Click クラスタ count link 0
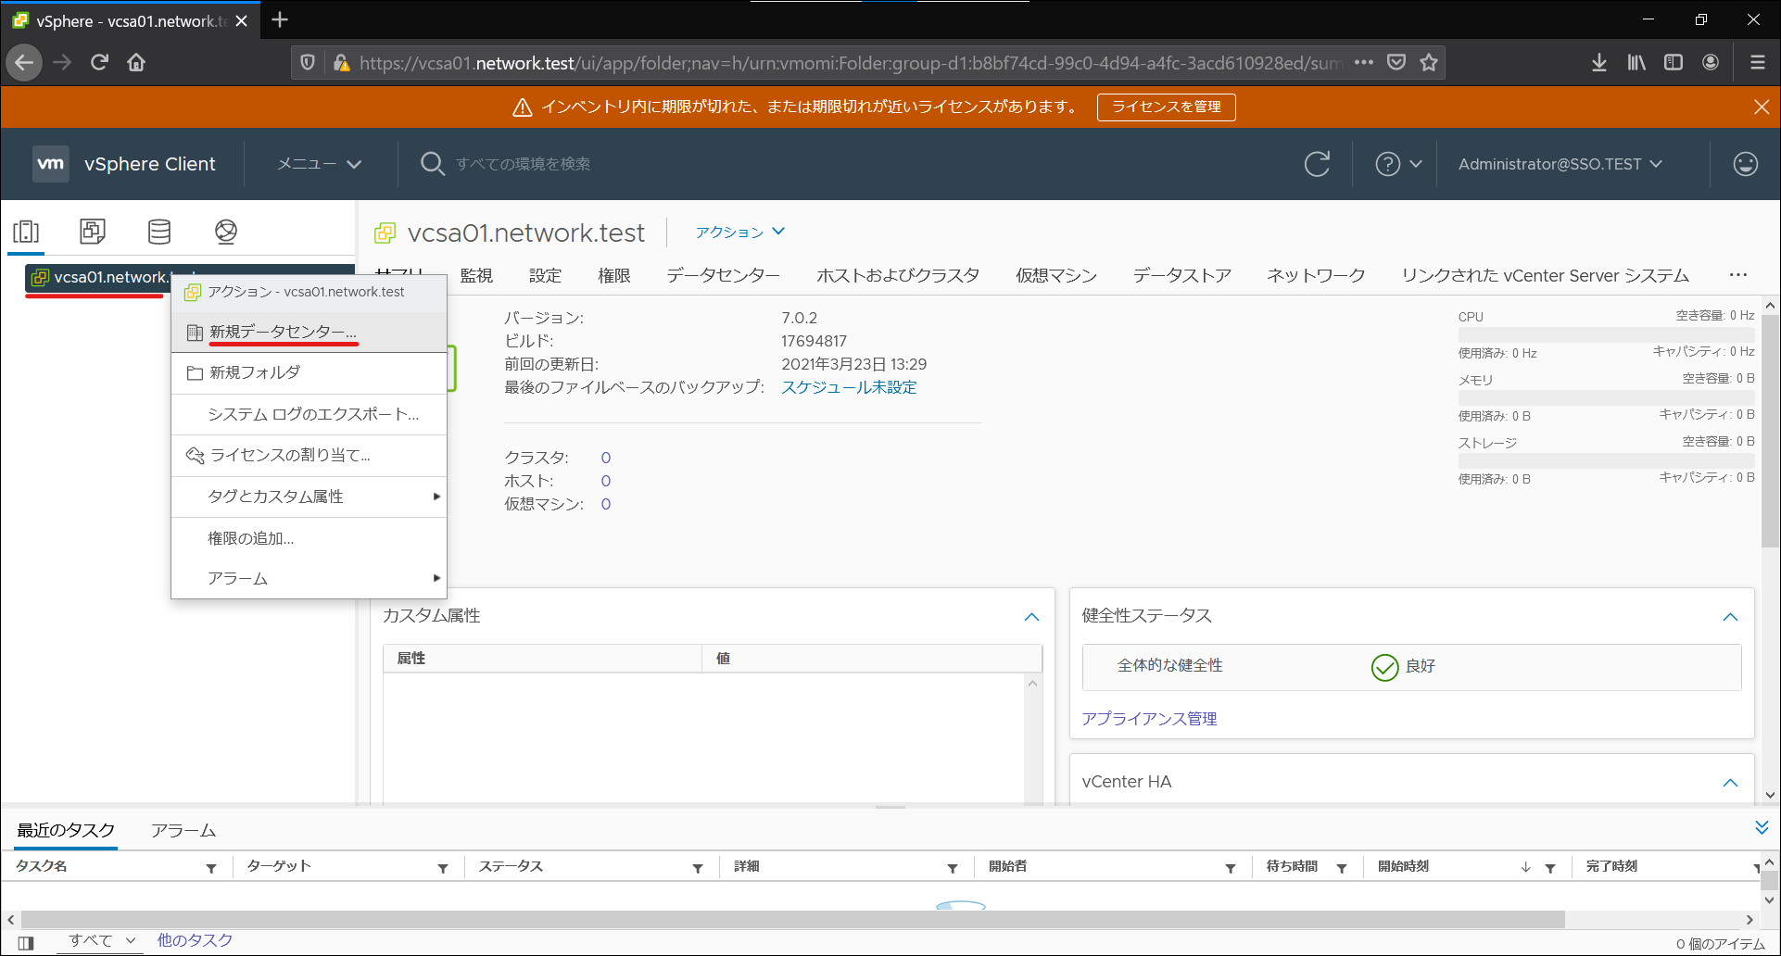 coord(606,458)
